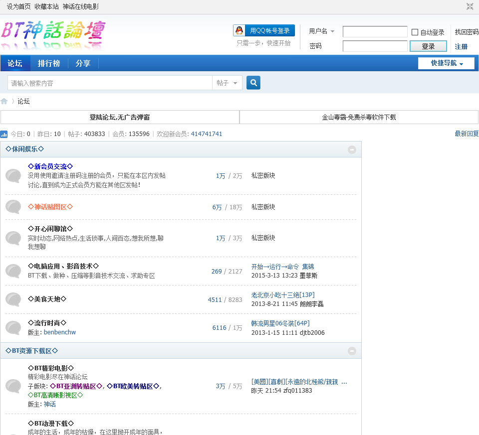This screenshot has height=435, width=479.
Task: Open ◇BT欧美转贴区◇ subforum
Action: point(133,386)
